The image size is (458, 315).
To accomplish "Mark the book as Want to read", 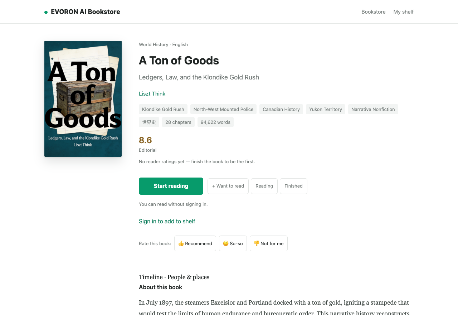I will 228,186.
